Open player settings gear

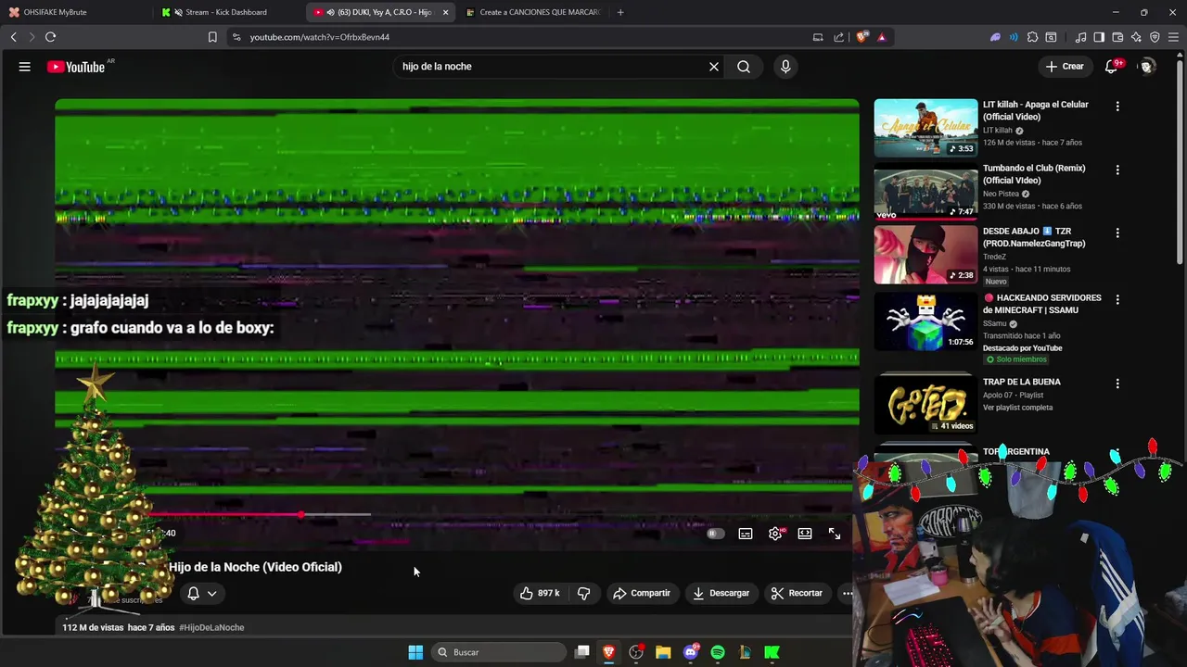(775, 534)
